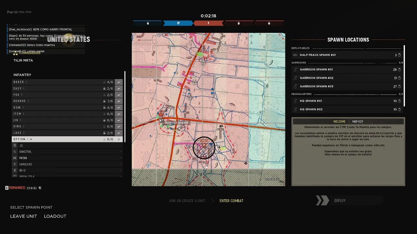Click the lock icon on HOW unit
The width and height of the screenshot is (417, 234).
(104, 108)
